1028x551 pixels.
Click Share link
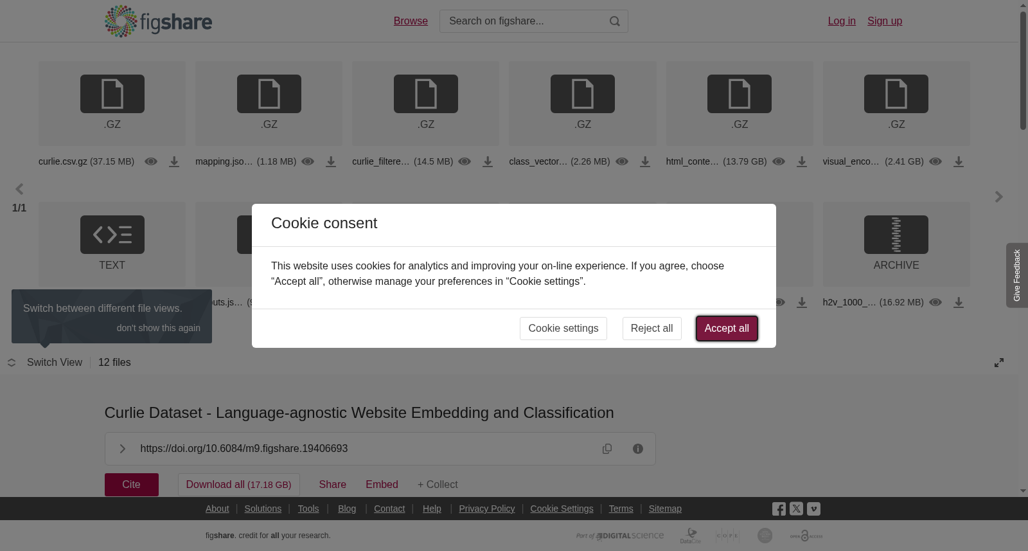coord(332,485)
